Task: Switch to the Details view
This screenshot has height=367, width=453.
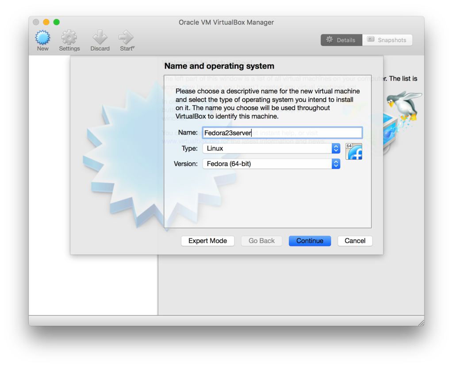Action: pyautogui.click(x=341, y=40)
